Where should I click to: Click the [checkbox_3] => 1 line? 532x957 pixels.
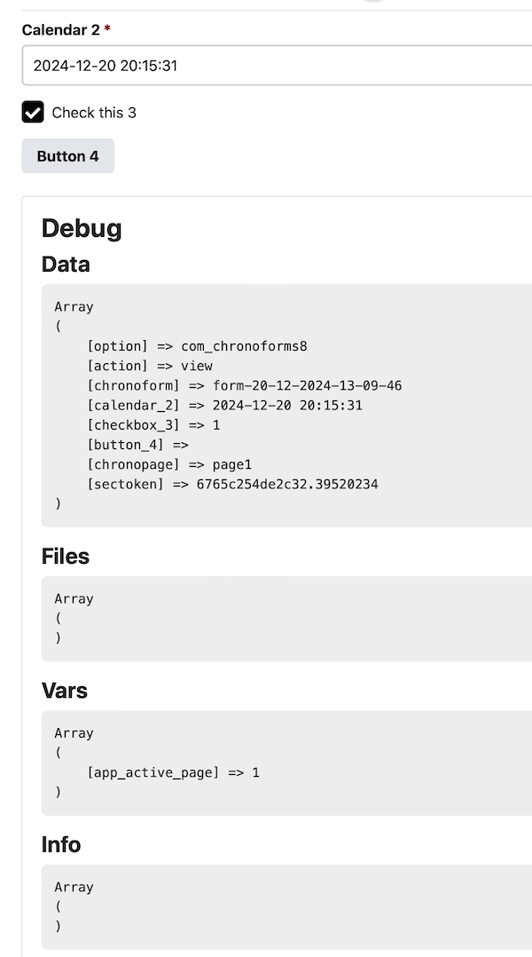pyautogui.click(x=153, y=424)
